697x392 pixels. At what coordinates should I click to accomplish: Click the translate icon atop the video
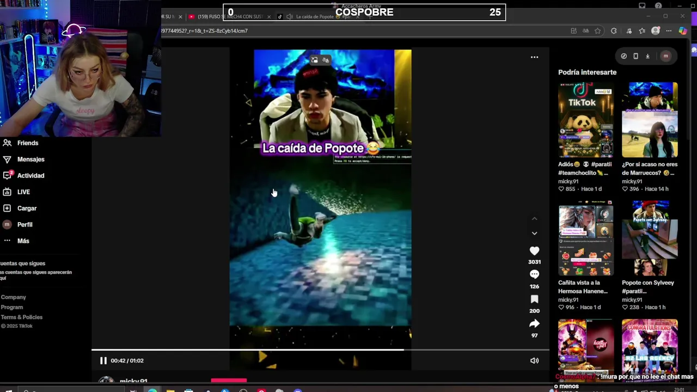[326, 60]
